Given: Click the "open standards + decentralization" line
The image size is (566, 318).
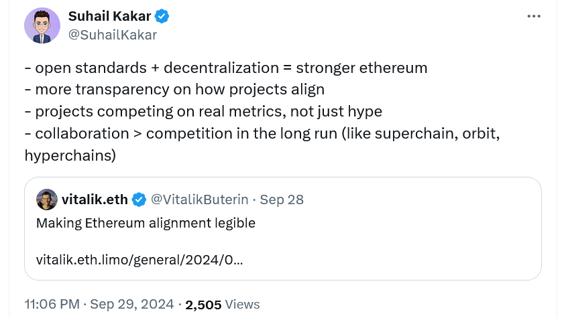Looking at the screenshot, I should coord(226,68).
